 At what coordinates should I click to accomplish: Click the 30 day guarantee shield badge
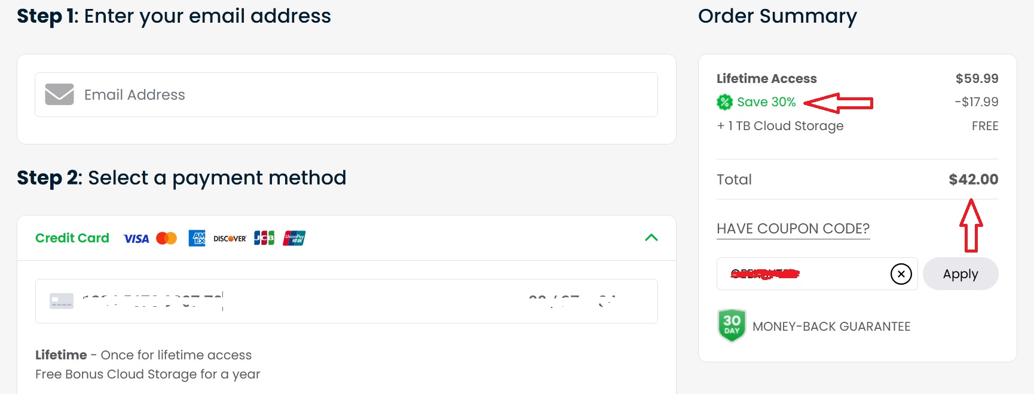click(x=732, y=325)
